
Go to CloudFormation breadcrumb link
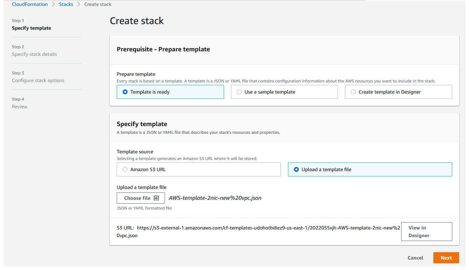(x=30, y=4)
